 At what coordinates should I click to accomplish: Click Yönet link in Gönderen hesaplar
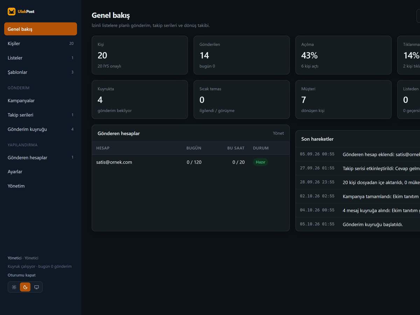[278, 133]
